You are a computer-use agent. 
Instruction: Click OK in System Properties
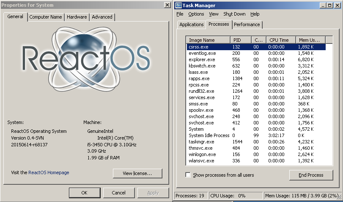(x=85, y=193)
